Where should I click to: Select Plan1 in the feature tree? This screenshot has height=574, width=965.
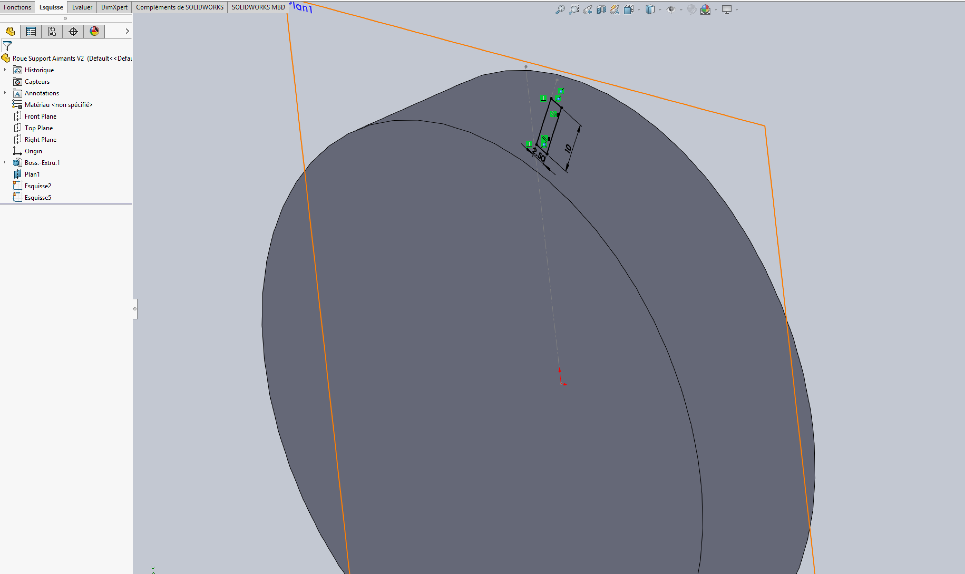click(32, 174)
